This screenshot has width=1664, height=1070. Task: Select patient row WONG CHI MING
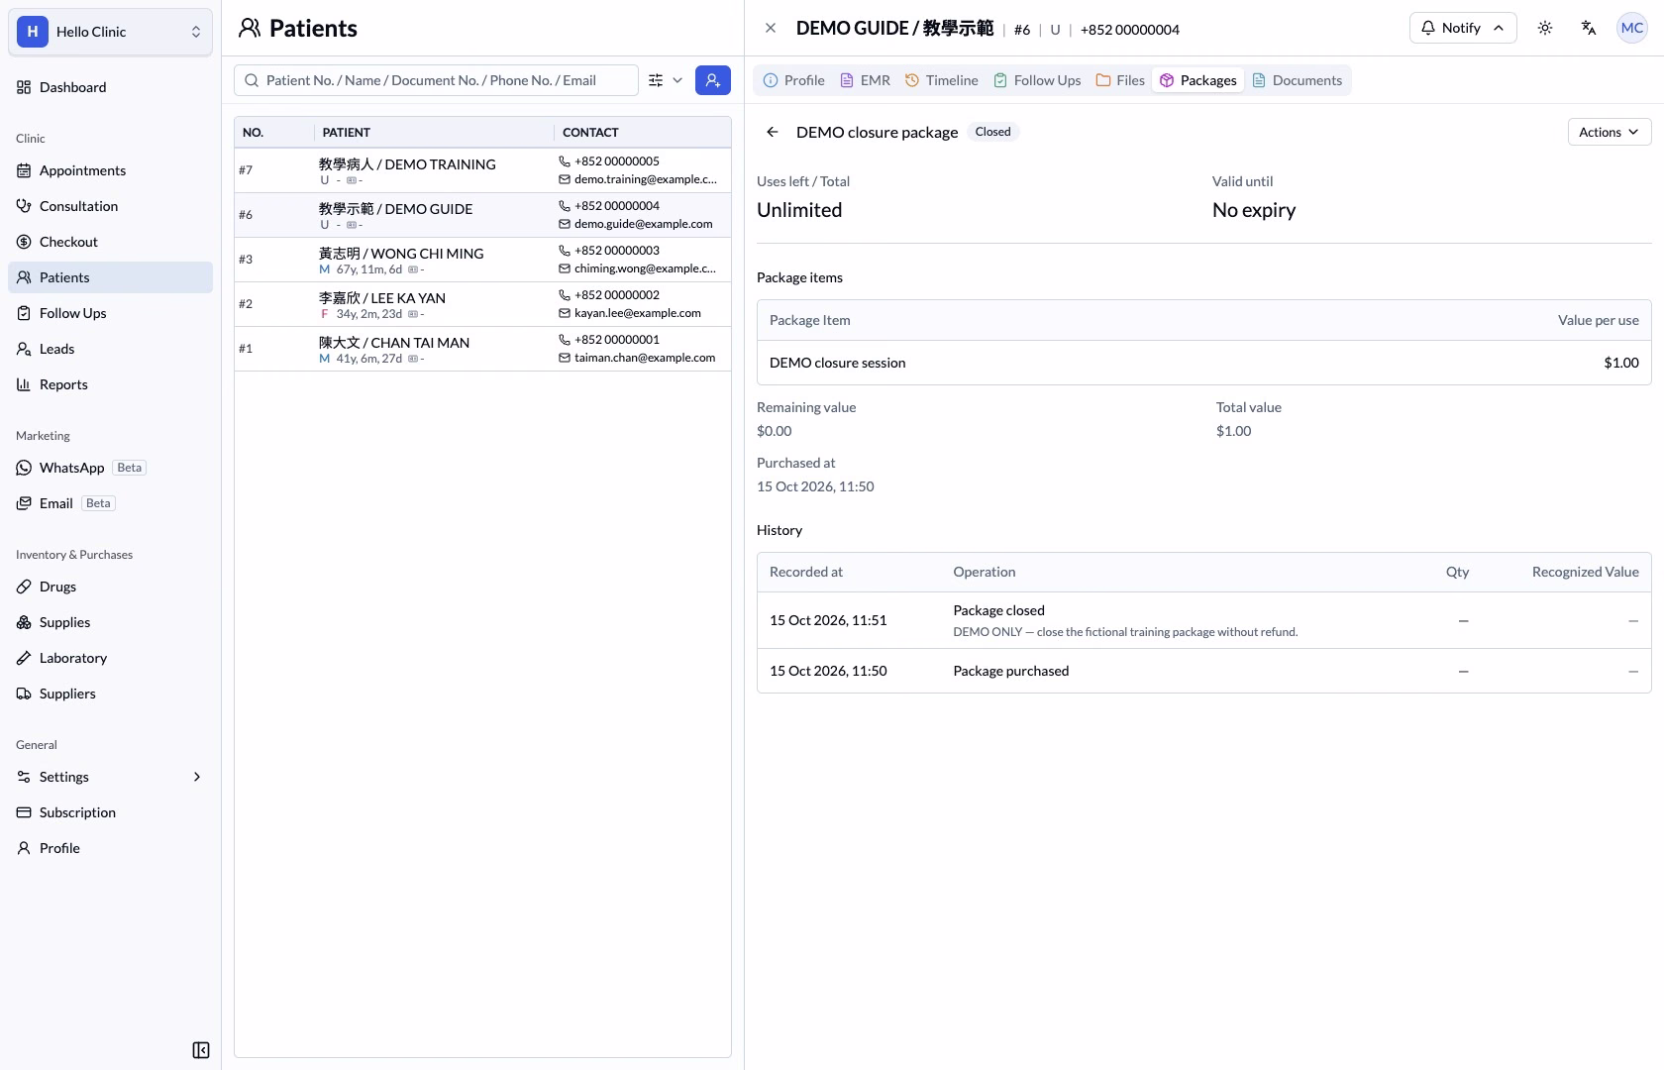(x=482, y=260)
